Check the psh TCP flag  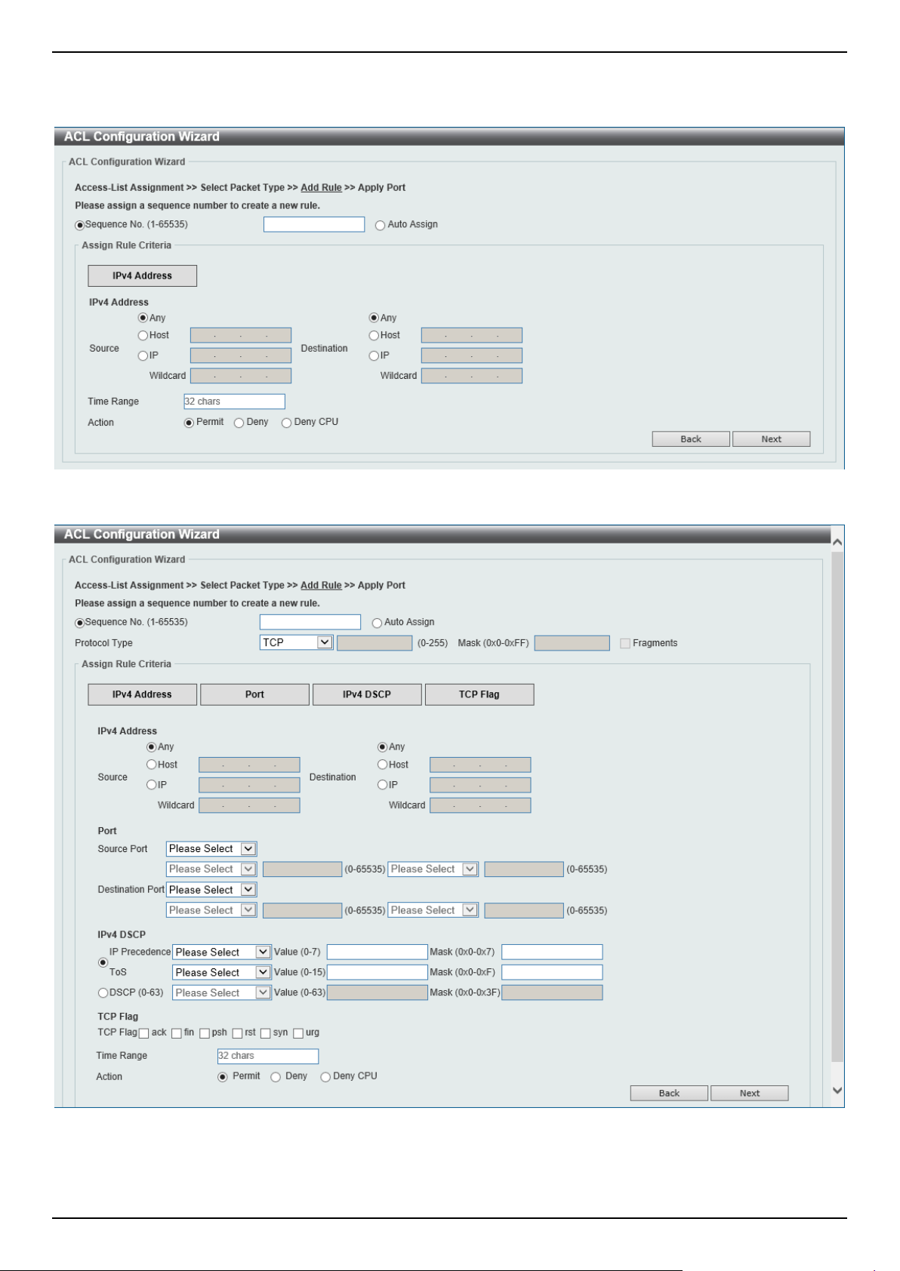[205, 1033]
